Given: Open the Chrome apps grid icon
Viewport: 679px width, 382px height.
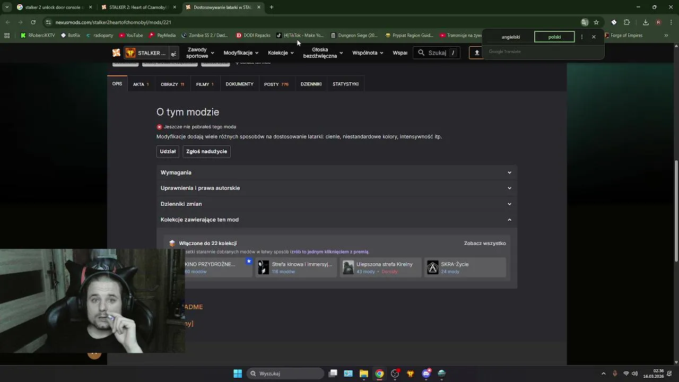Looking at the screenshot, I should (7, 36).
